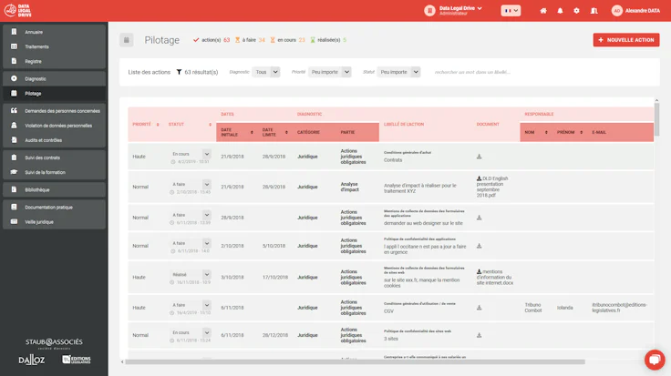671x376 pixels.
Task: Click the Nouvelle Action button
Action: (626, 40)
